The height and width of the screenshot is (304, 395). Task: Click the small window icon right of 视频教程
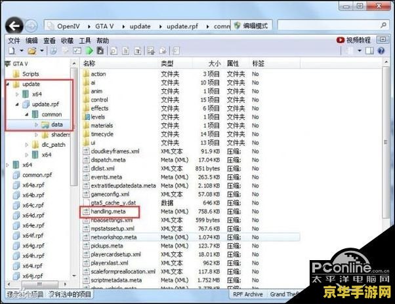pyautogui.click(x=383, y=39)
